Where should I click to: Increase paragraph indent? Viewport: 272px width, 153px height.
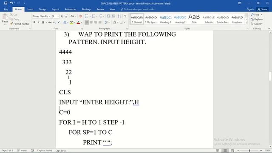coord(113,16)
